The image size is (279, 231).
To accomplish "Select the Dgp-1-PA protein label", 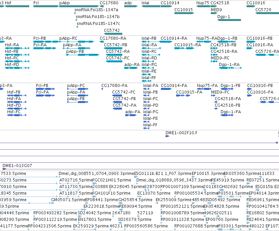I will click(231, 112).
